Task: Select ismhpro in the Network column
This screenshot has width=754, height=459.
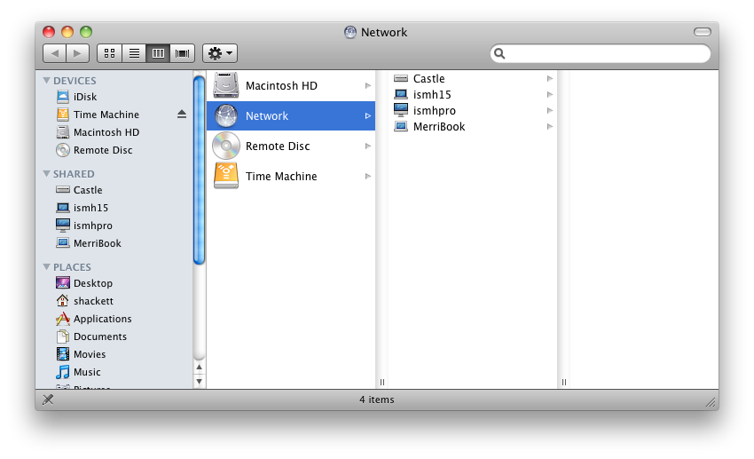Action: pos(473,110)
